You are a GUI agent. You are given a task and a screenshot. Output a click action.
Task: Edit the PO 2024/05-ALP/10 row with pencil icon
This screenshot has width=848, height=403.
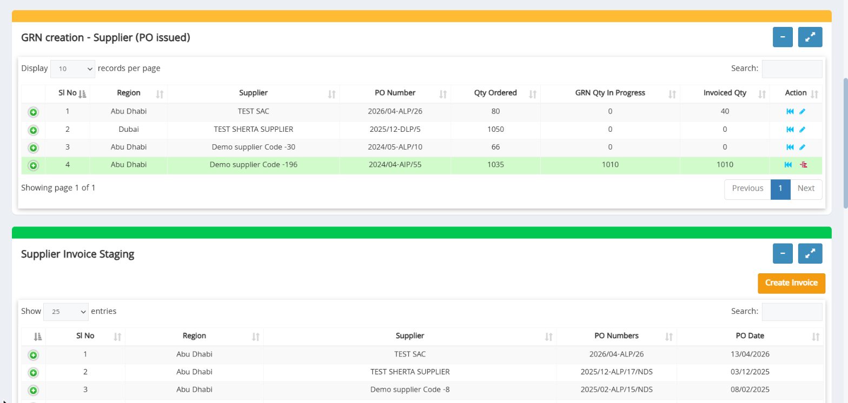click(x=803, y=147)
